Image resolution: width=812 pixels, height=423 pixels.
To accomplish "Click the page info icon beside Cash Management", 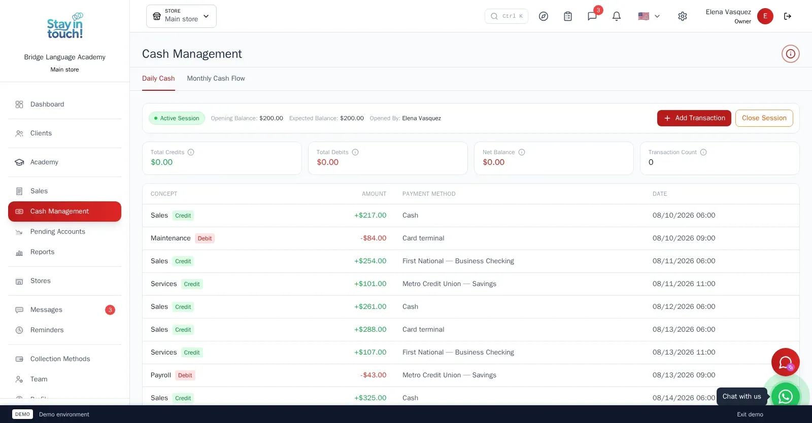I will (791, 54).
